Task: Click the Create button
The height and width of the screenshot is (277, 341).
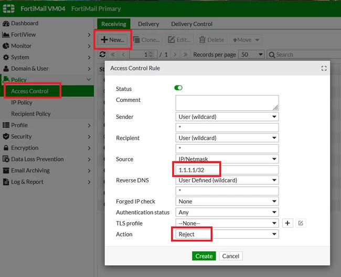Action: point(204,256)
